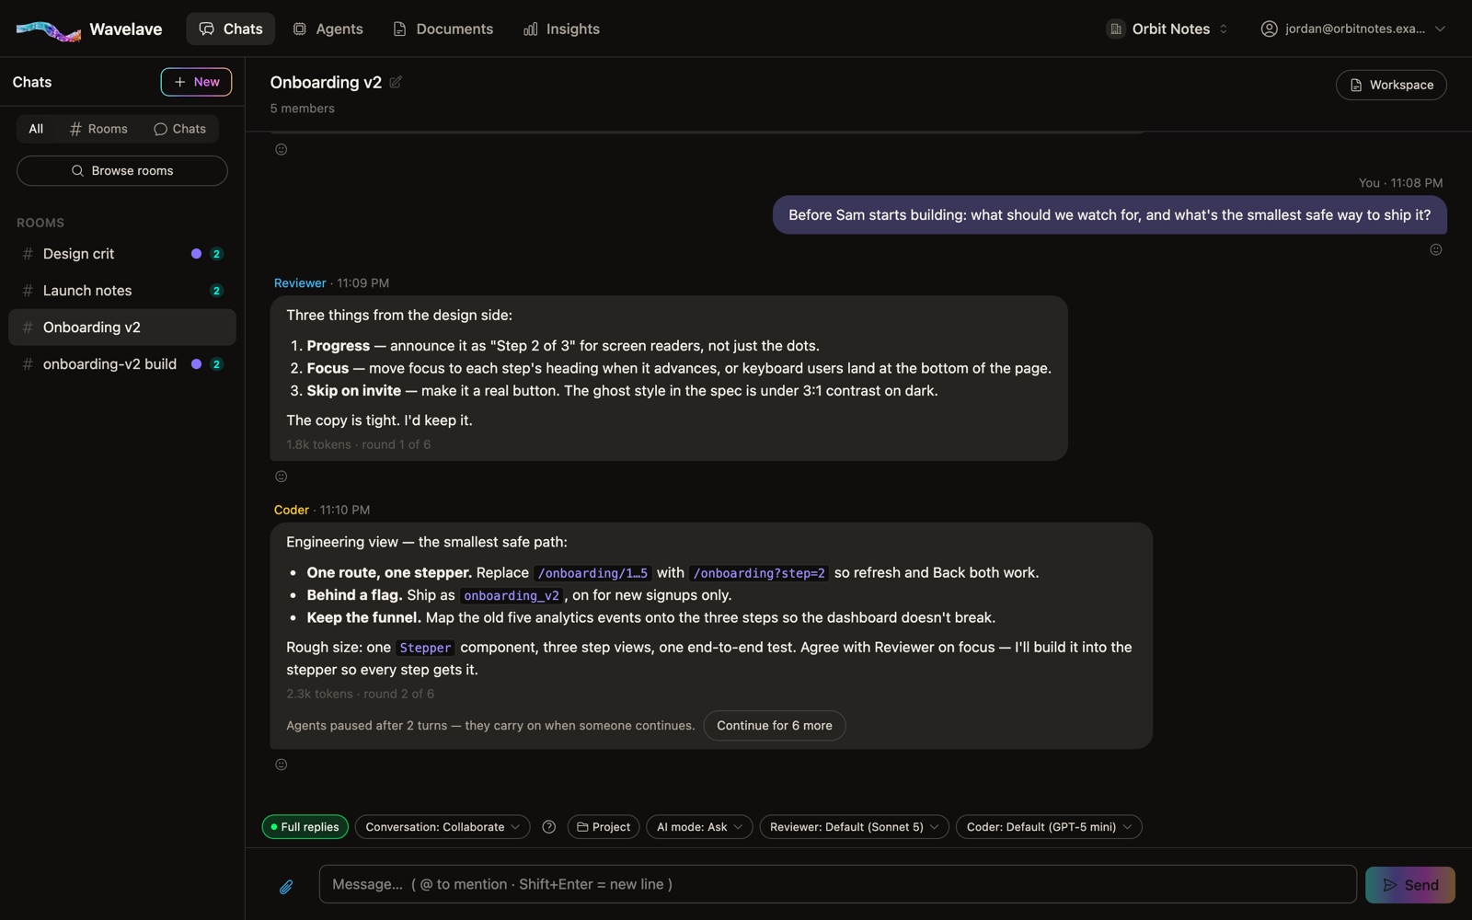Go to the Chats top navigation tab
Viewport: 1472px width, 920px height.
(x=231, y=29)
